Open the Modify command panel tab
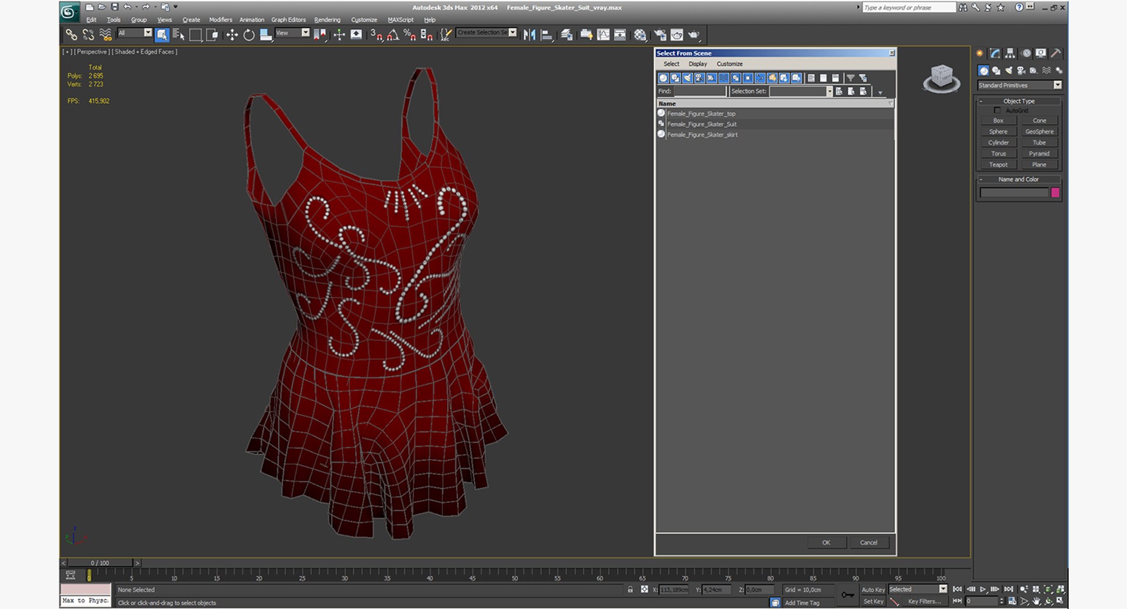This screenshot has width=1127, height=609. [995, 53]
